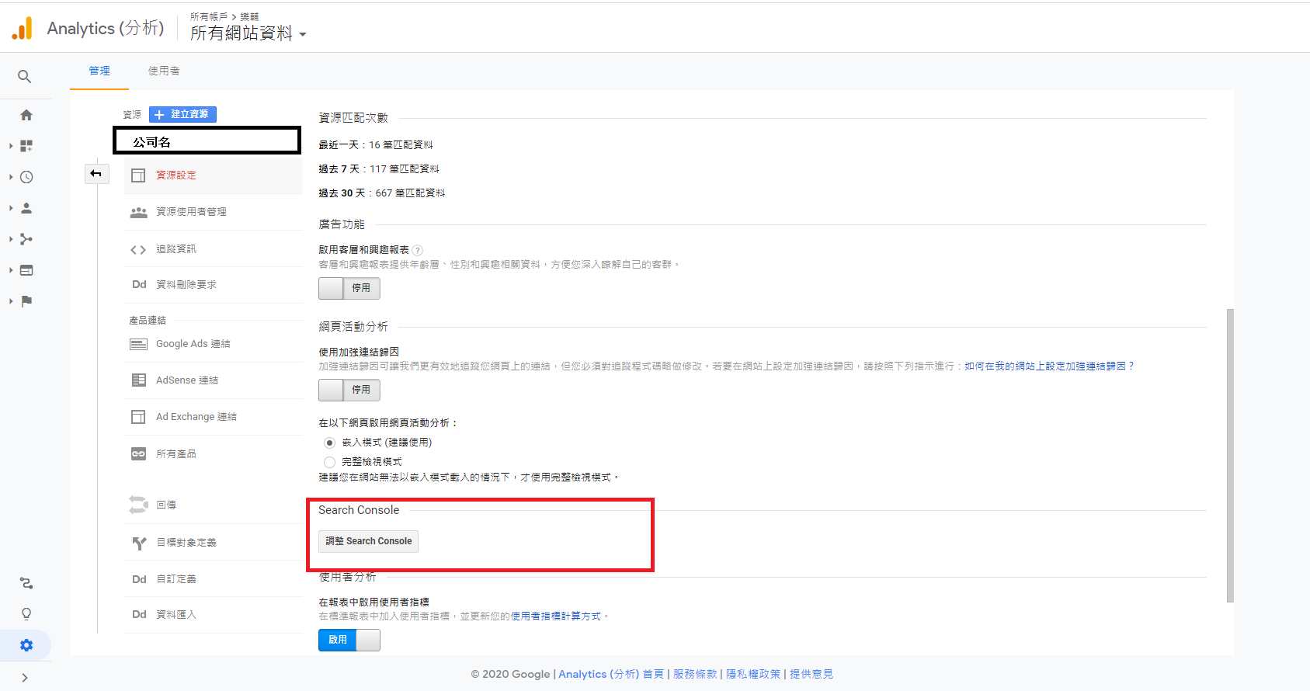This screenshot has width=1310, height=691.
Task: Switch to the 使用者 tab
Action: tap(164, 71)
